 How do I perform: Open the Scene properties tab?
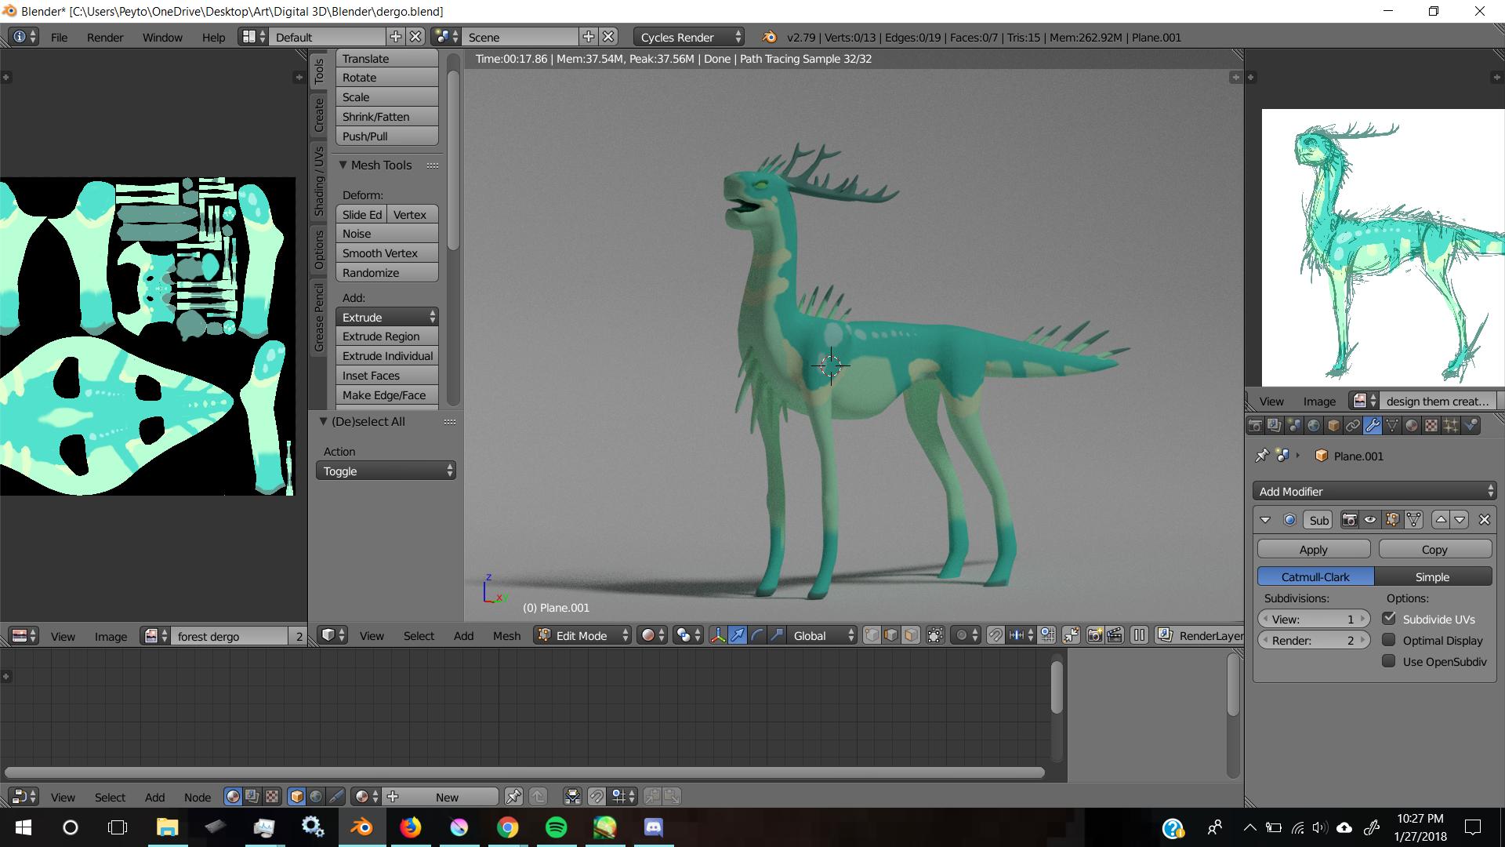pyautogui.click(x=1294, y=425)
